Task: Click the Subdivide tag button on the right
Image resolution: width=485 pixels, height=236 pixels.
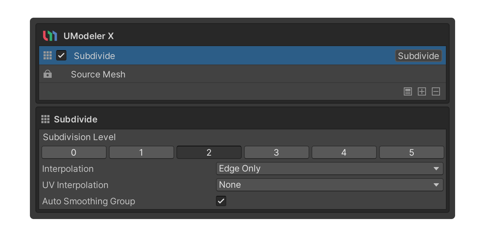Action: pyautogui.click(x=418, y=56)
